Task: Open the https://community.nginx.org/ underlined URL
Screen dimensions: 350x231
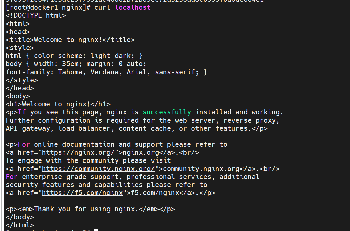Action: pyautogui.click(x=98, y=169)
